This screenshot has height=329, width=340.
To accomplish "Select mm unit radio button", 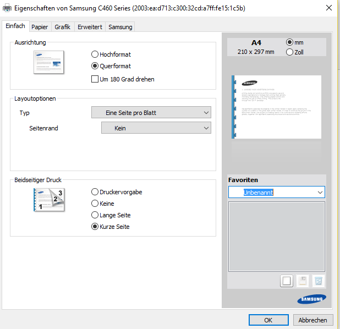I will click(x=294, y=42).
